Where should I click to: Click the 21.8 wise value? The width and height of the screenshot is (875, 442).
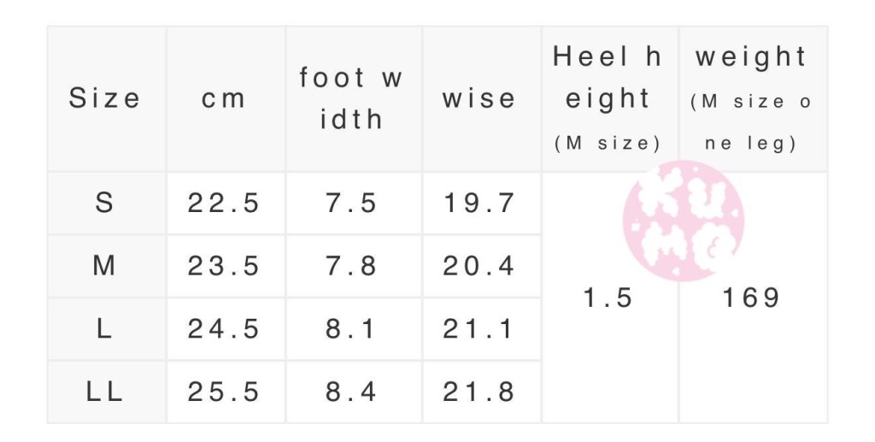coord(479,392)
